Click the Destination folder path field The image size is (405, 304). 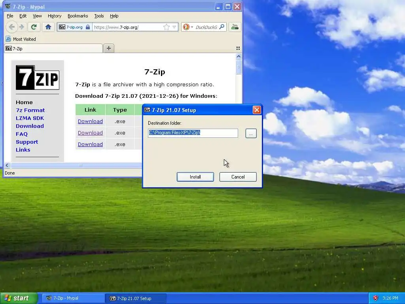coord(193,133)
